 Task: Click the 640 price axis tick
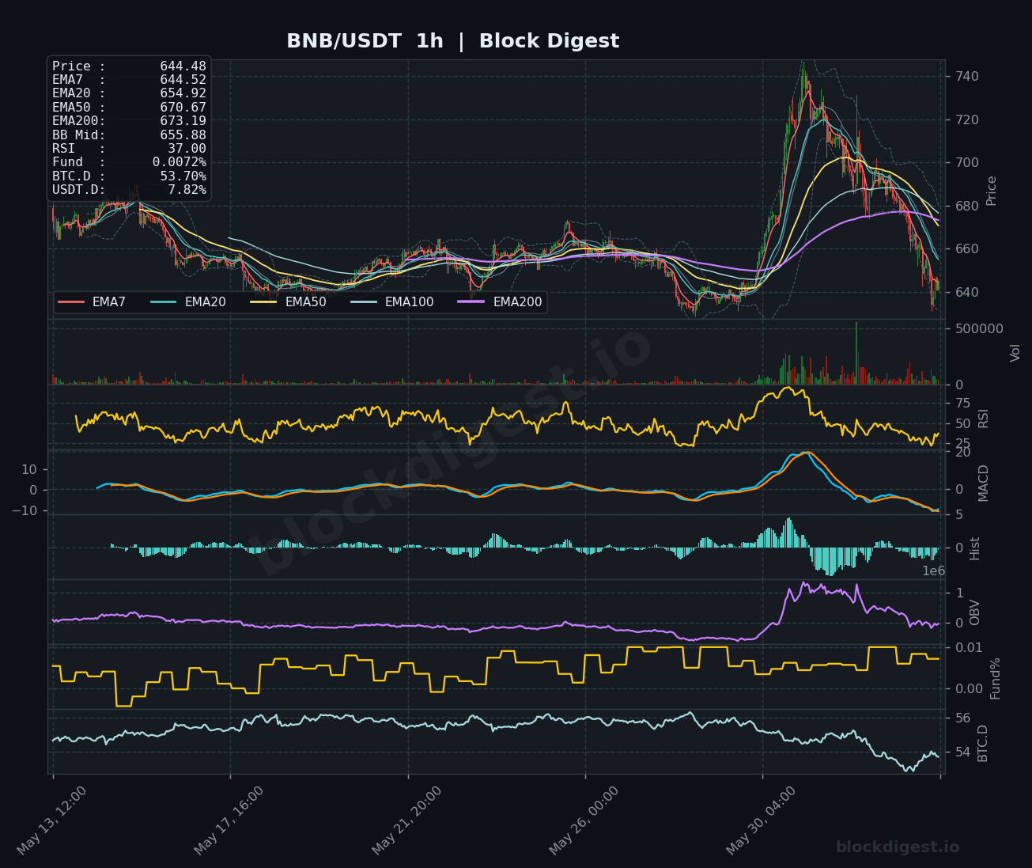point(967,292)
